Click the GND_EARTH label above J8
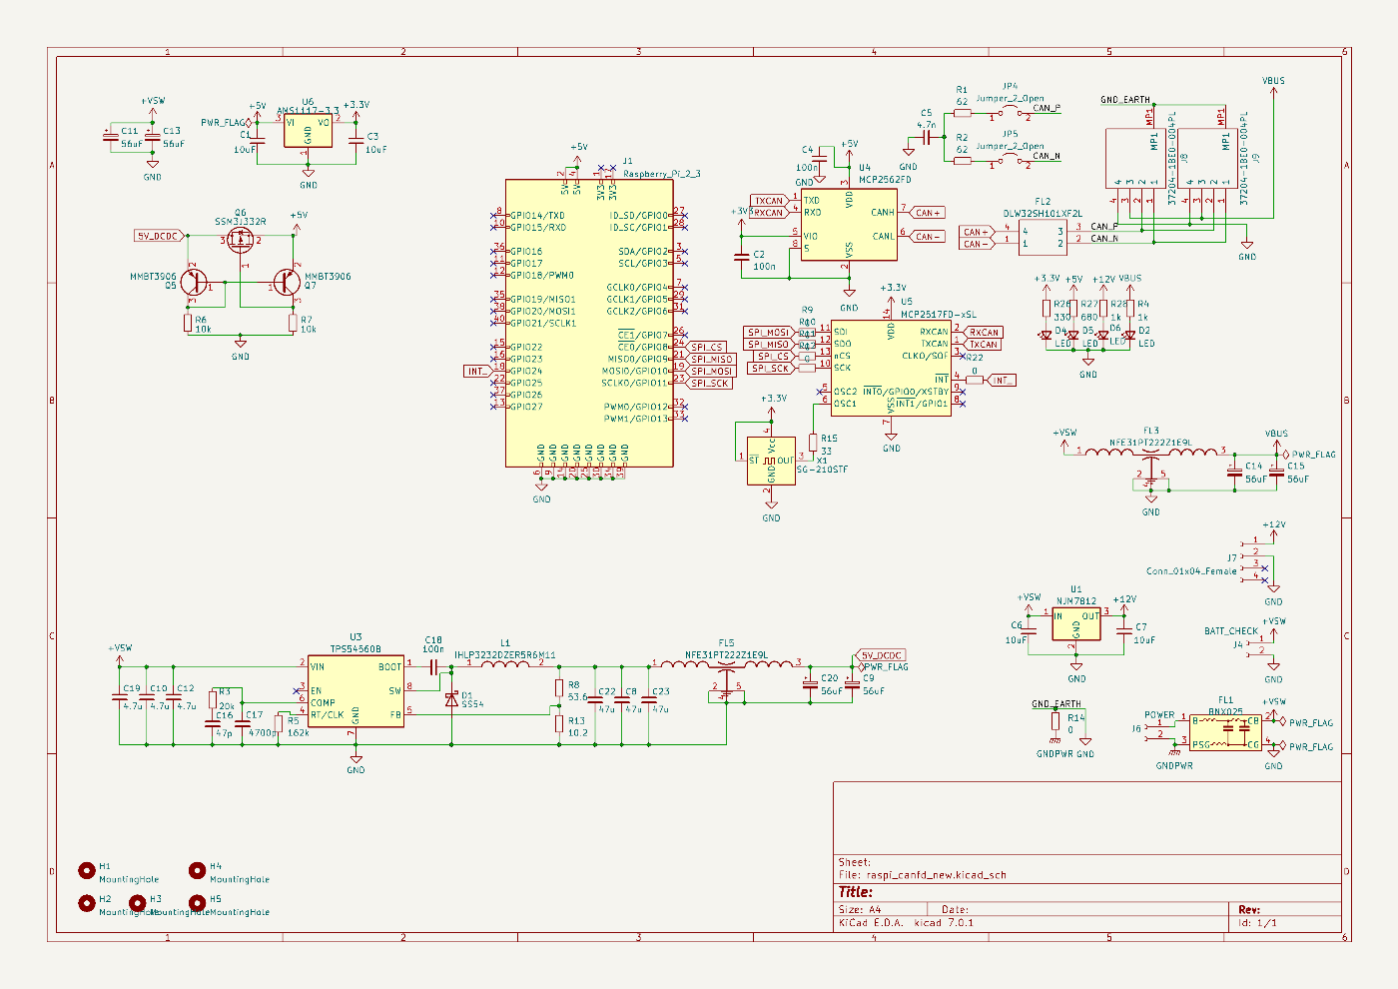 [1125, 101]
